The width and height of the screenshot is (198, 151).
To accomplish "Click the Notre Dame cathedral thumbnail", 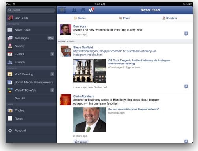I will tap(90, 71).
